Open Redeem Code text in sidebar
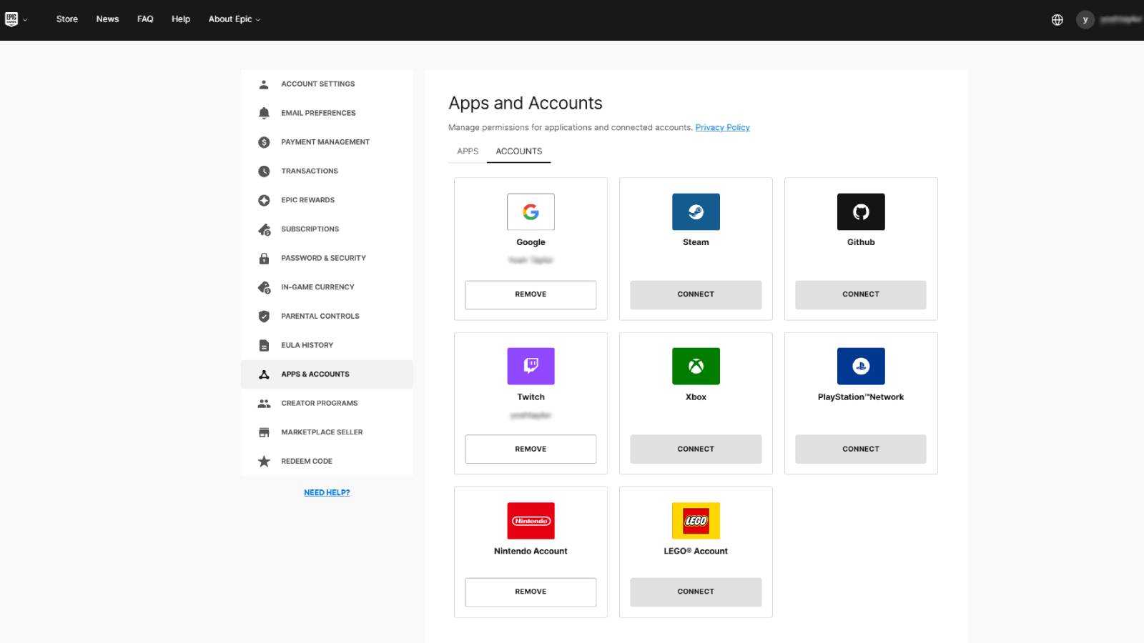This screenshot has width=1144, height=643. [x=307, y=462]
